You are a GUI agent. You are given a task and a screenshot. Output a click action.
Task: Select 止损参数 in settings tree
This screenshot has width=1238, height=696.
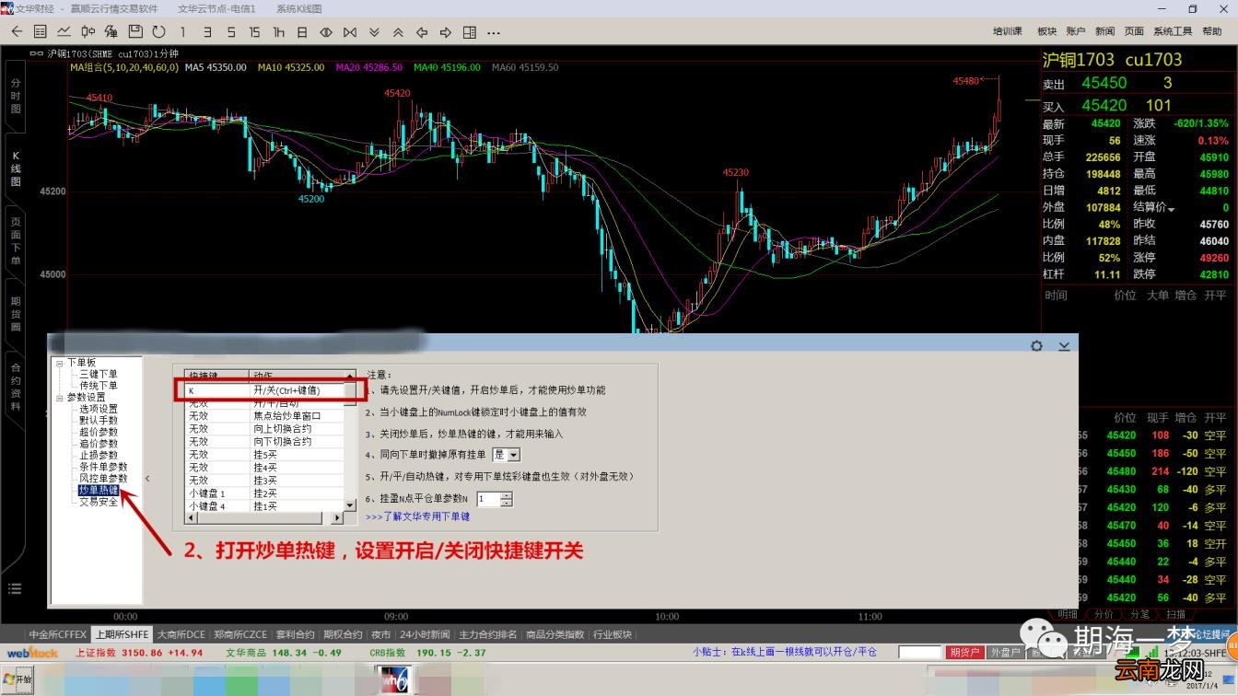click(99, 455)
